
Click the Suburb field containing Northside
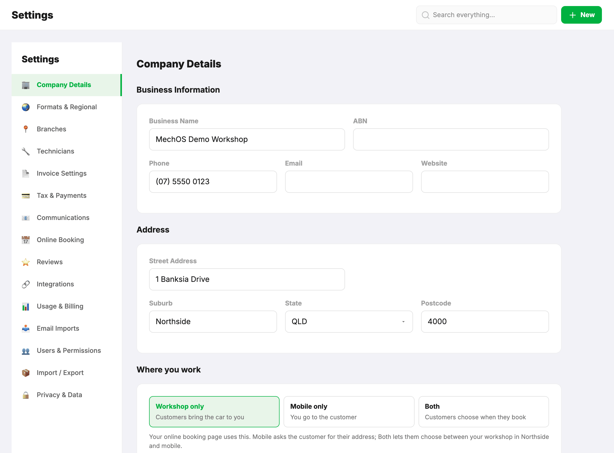pyautogui.click(x=213, y=322)
